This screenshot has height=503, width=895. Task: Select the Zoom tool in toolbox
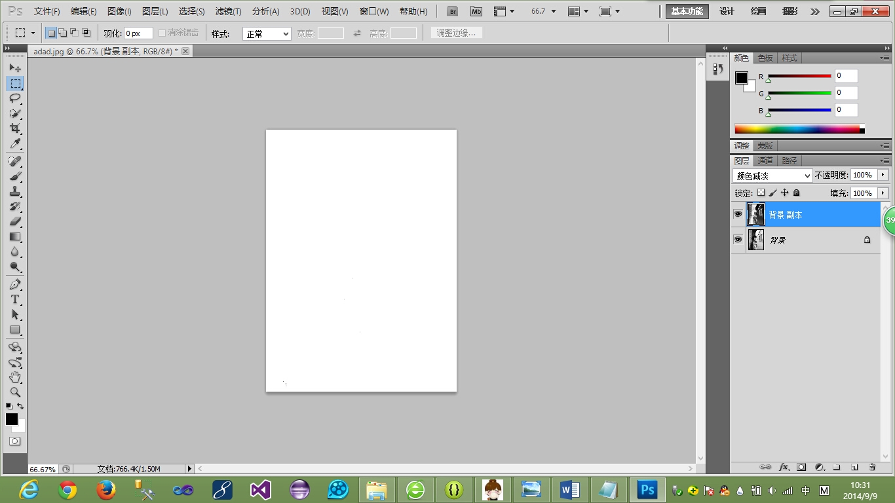click(x=15, y=392)
